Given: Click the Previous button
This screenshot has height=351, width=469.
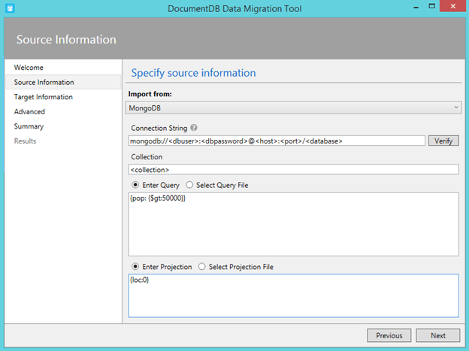Looking at the screenshot, I should point(389,335).
